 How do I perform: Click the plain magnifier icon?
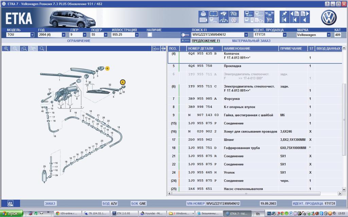click(x=42, y=48)
